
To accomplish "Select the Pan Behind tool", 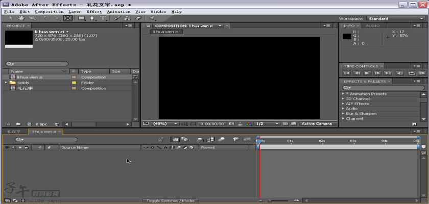I will tap(68, 18).
